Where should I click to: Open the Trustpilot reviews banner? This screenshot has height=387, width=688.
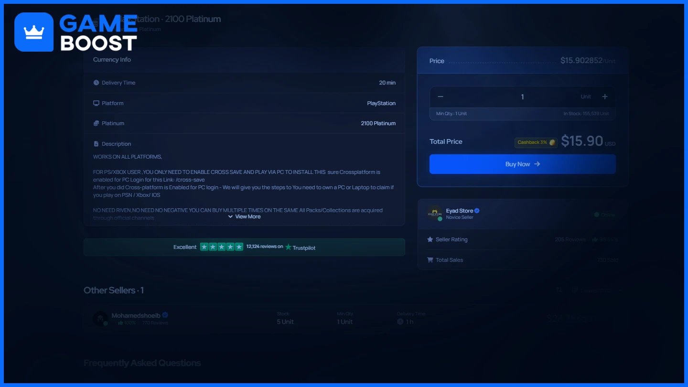tap(244, 247)
